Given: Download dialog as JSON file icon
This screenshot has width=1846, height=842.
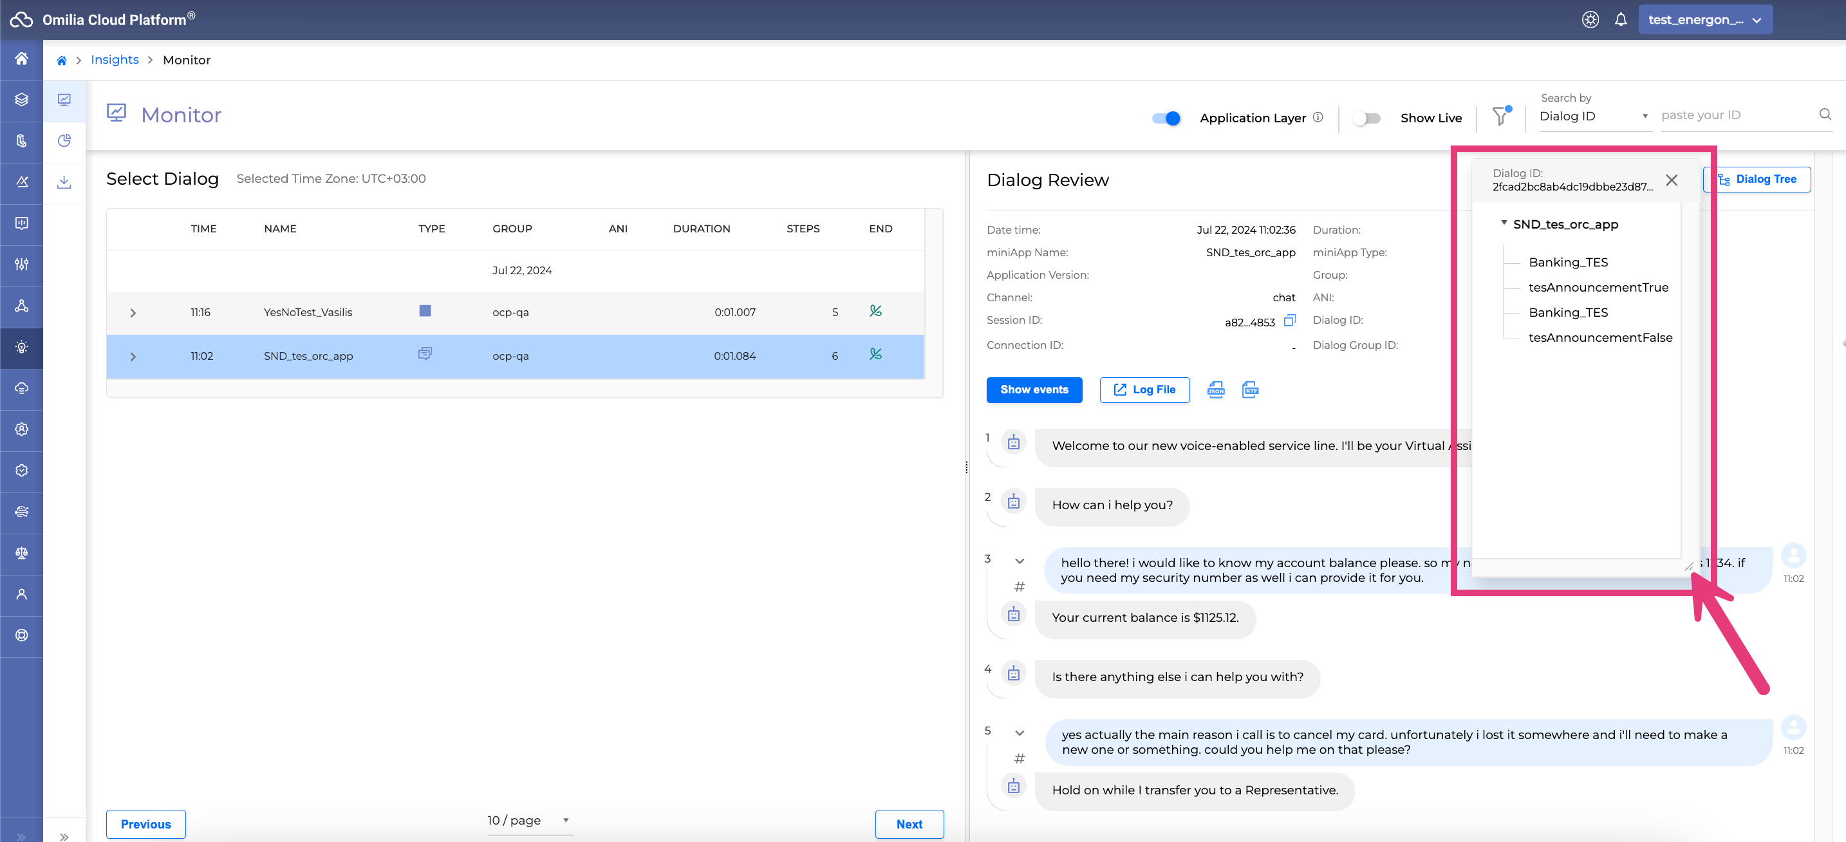Looking at the screenshot, I should point(1216,390).
